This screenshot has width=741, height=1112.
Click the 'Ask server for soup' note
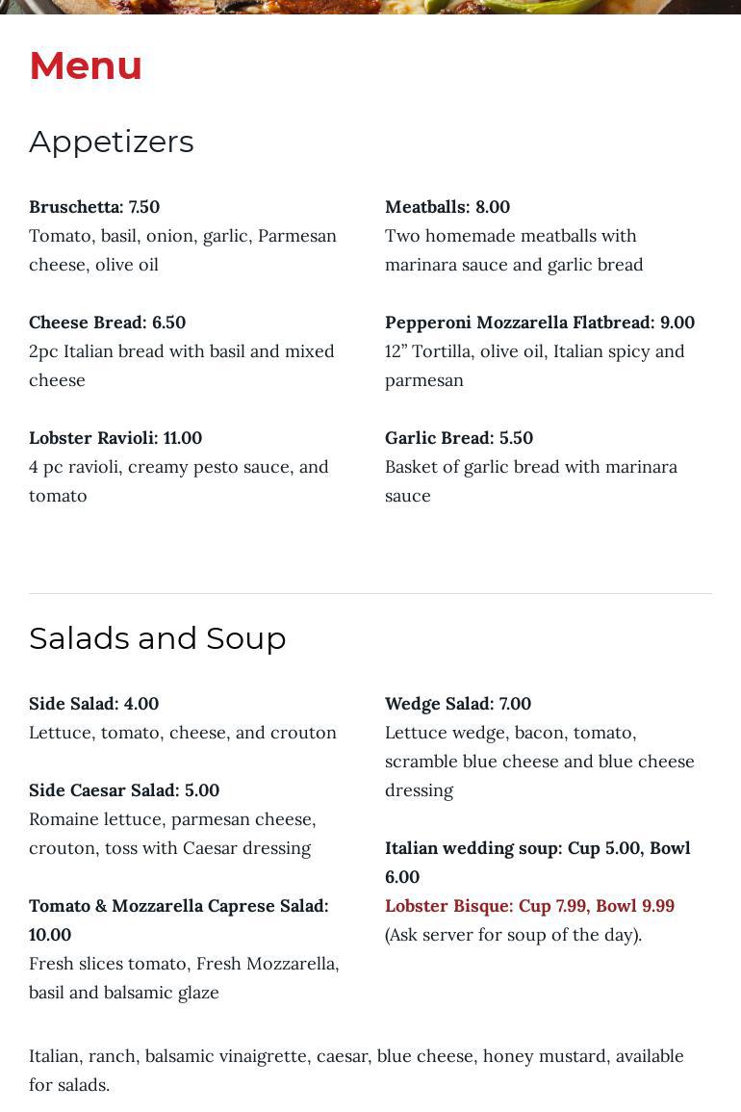[x=513, y=935]
